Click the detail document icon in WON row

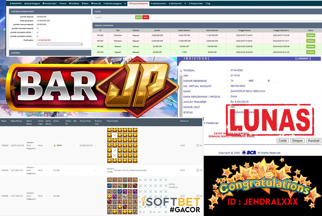pyautogui.click(x=197, y=145)
